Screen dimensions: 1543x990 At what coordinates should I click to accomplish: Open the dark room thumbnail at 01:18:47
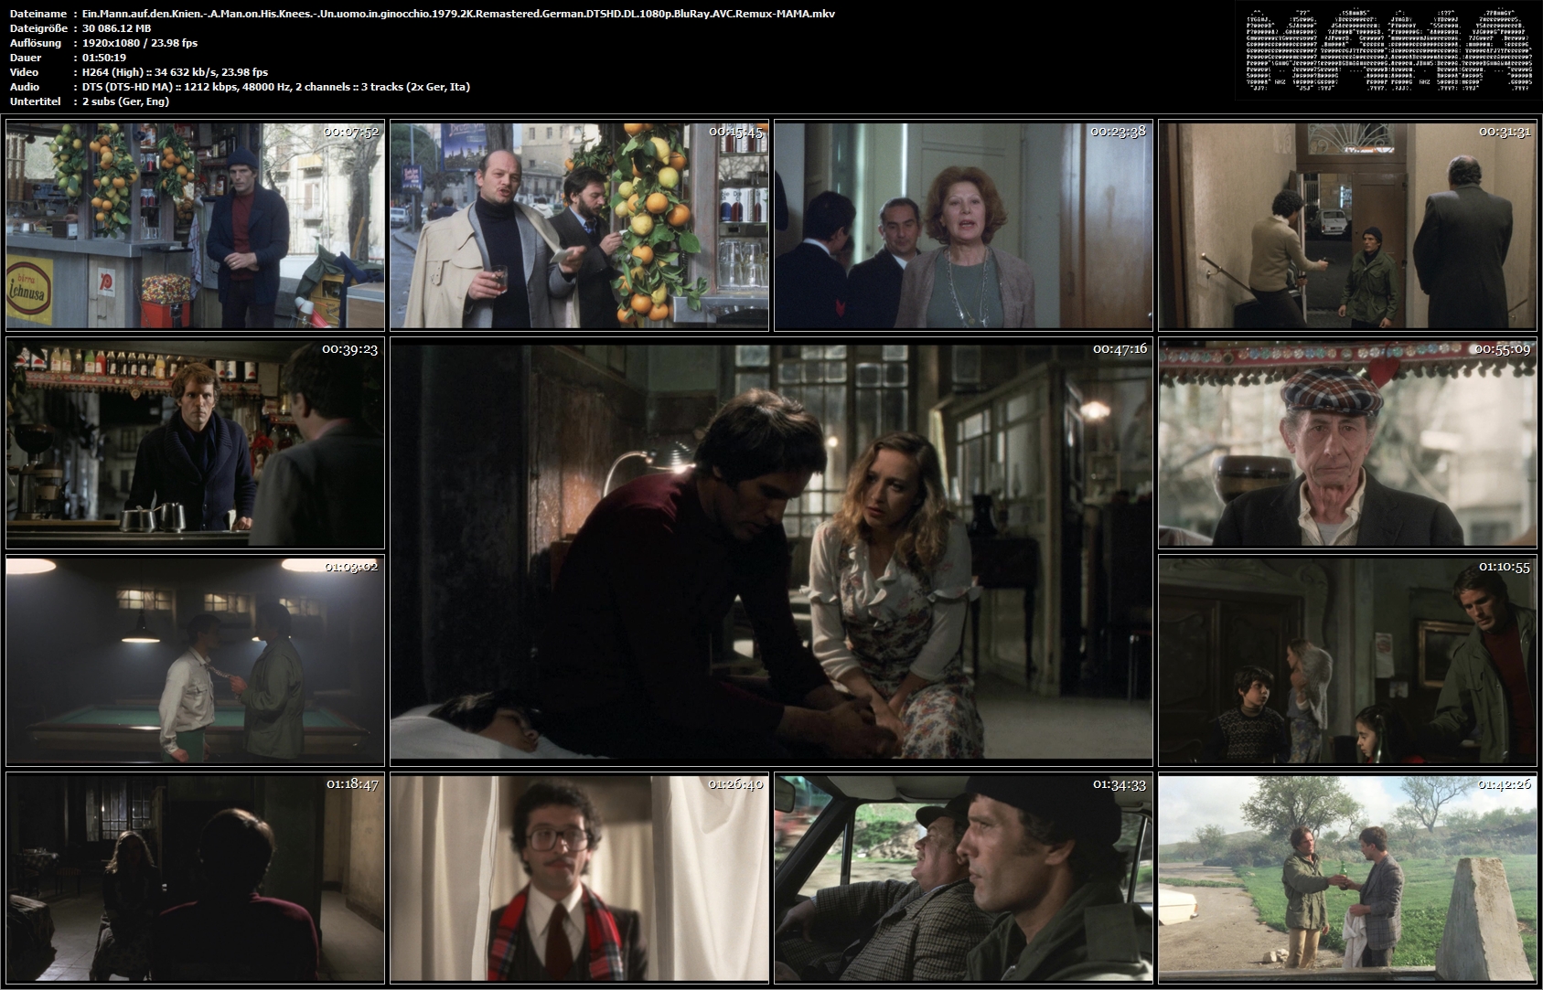click(195, 878)
